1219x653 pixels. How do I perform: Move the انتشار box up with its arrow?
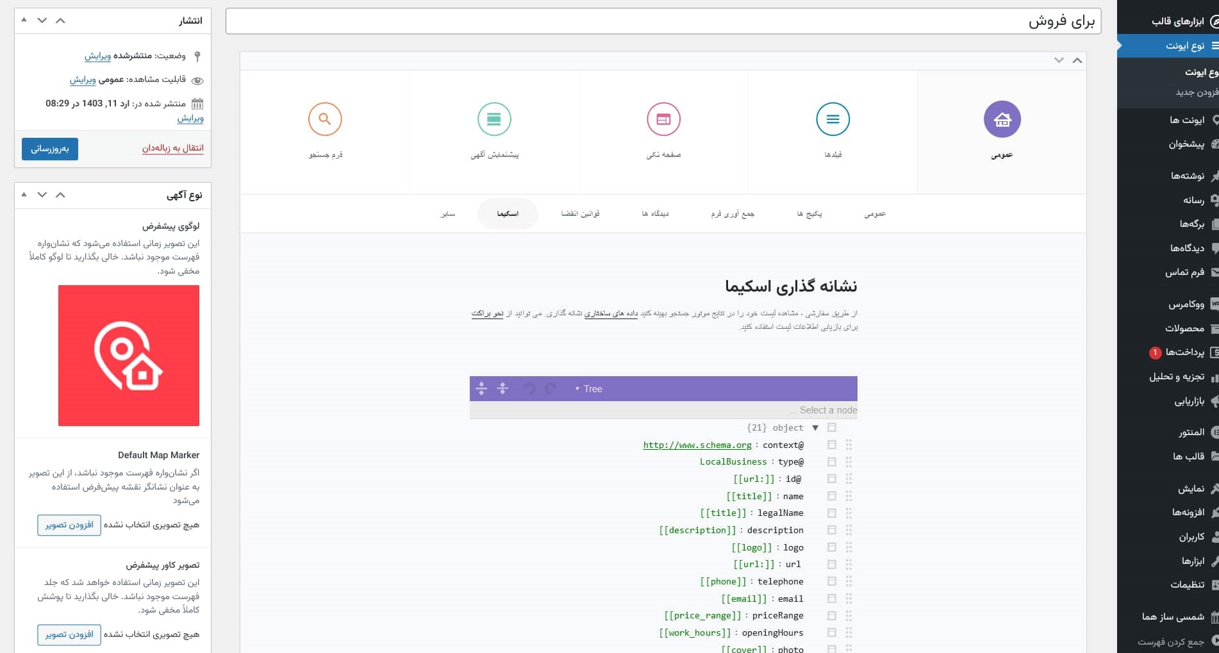coord(60,21)
